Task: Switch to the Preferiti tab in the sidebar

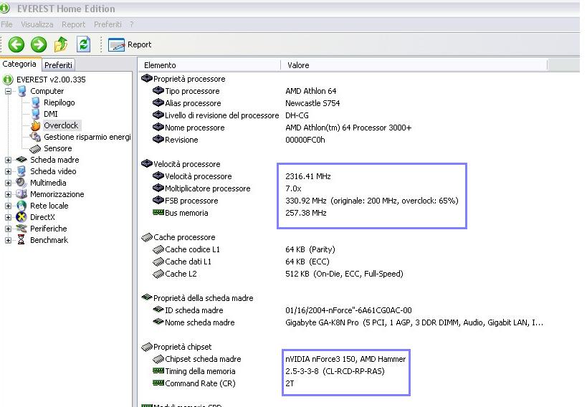Action: click(58, 65)
